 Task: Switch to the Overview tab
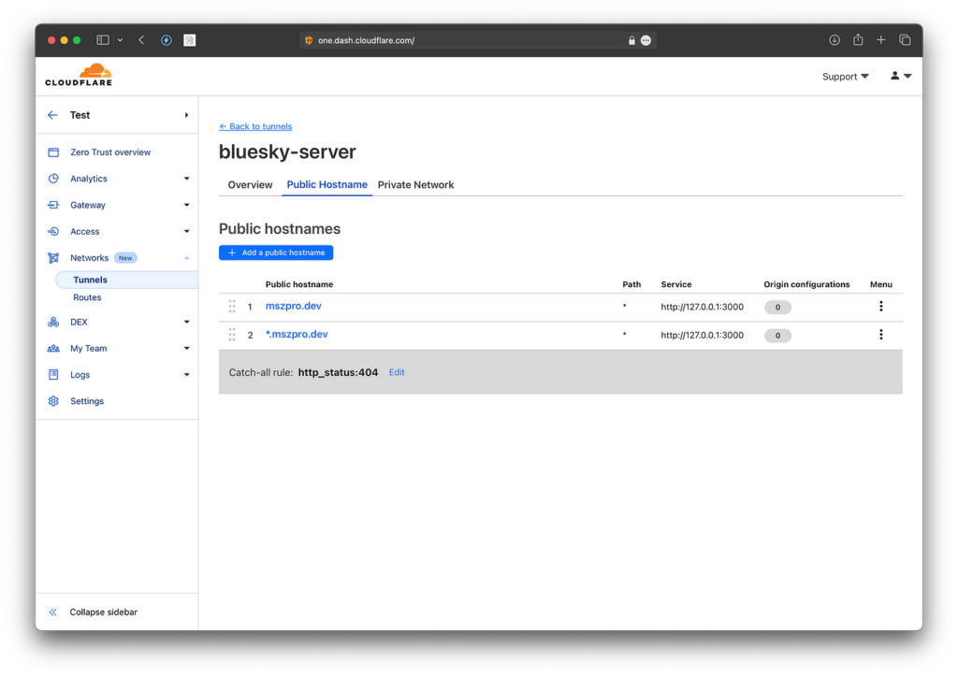[249, 184]
